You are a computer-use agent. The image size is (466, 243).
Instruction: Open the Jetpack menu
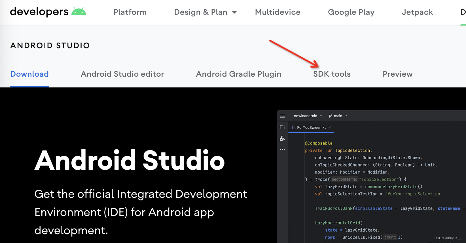417,12
